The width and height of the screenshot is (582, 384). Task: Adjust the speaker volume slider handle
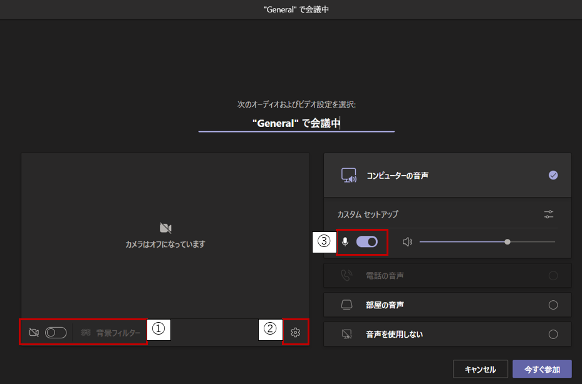(x=507, y=242)
